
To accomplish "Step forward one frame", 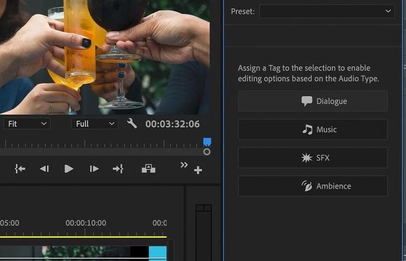I will pos(94,169).
